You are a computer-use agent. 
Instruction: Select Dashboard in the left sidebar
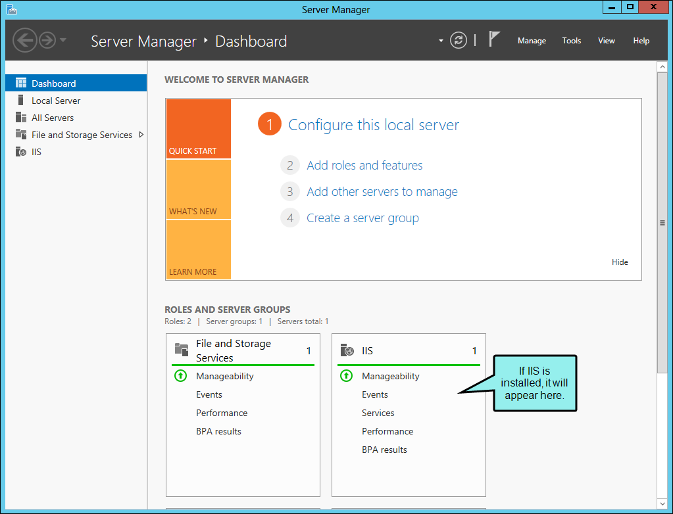click(x=76, y=83)
